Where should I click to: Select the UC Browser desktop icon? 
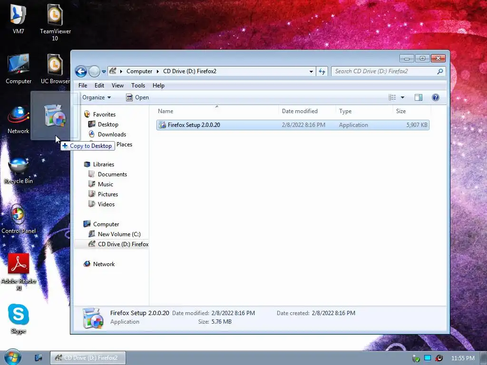[55, 69]
